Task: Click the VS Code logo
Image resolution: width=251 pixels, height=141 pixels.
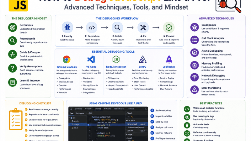Action: point(91,60)
